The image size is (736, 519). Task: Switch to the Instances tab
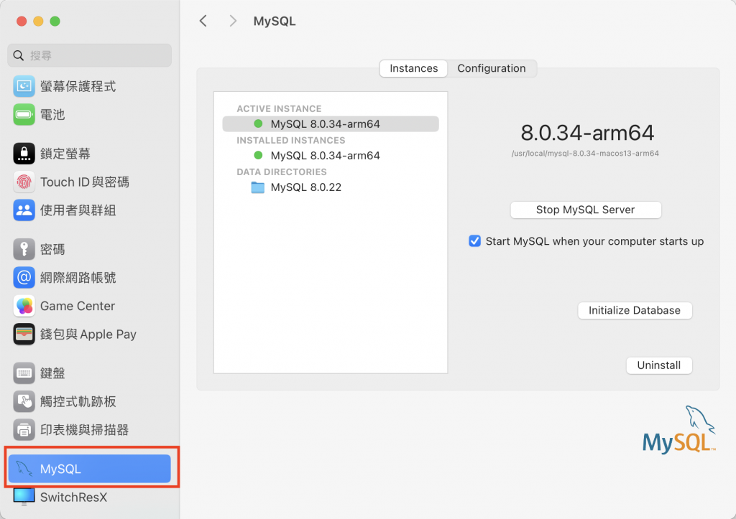[413, 68]
